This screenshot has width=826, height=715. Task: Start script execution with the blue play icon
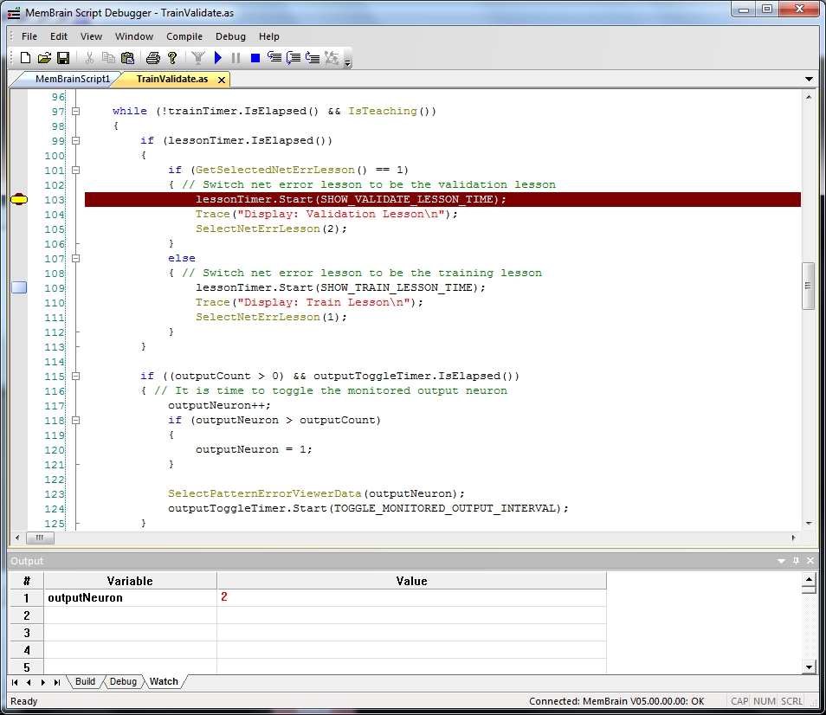point(218,58)
